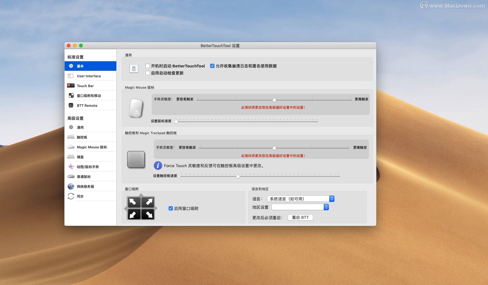Click the keyboard icon beside 键盘
Image resolution: width=488 pixels, height=285 pixels.
tap(71, 157)
